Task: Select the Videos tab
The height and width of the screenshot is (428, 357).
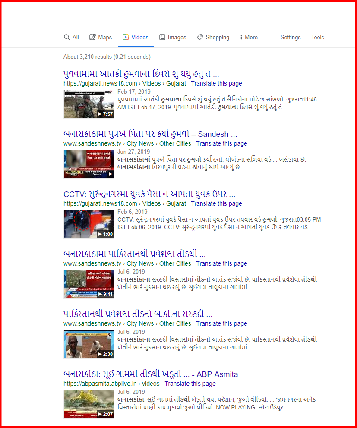Action: click(136, 38)
